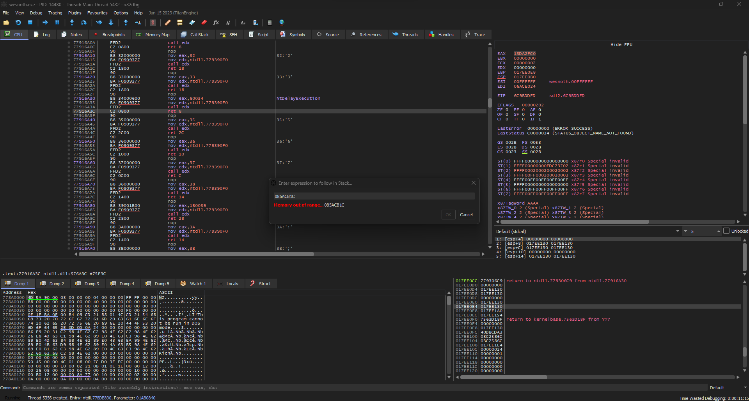Click the Command input box
Screen dimensions: 749x401
(364, 388)
